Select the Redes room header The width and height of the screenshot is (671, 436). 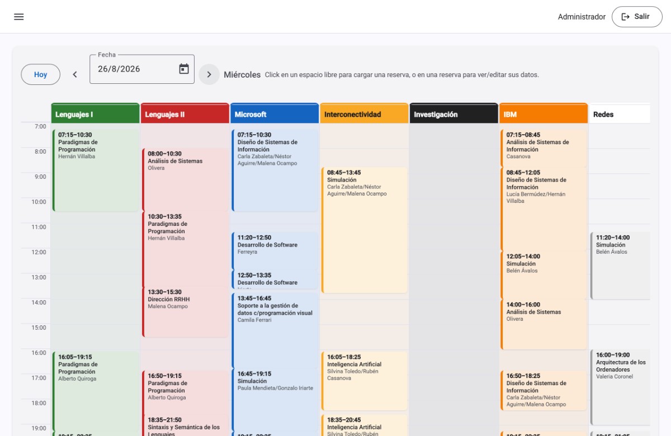(620, 113)
